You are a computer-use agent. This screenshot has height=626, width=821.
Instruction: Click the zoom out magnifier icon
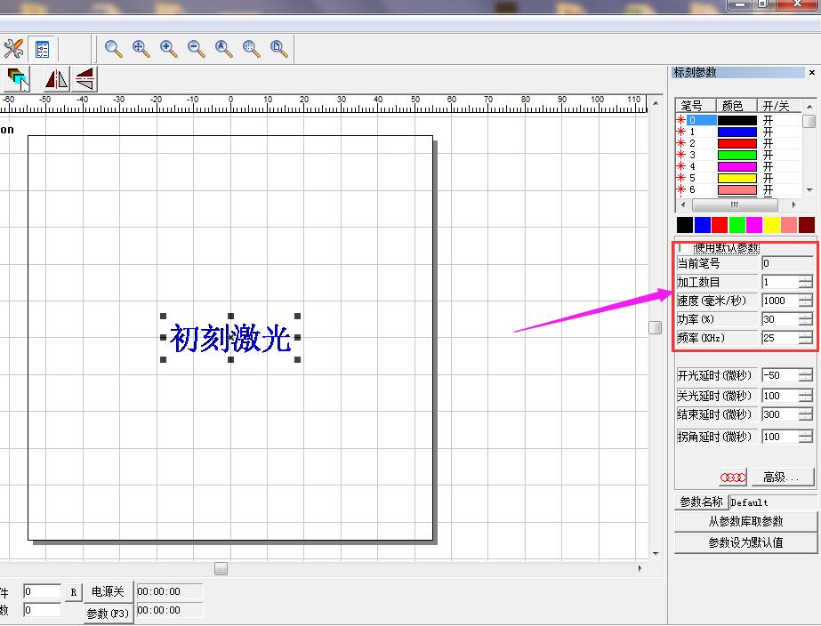coord(197,48)
